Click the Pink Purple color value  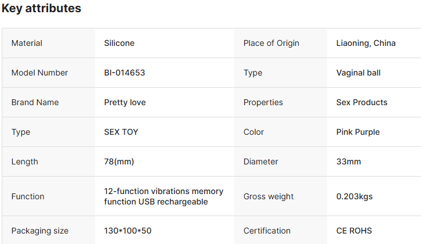(358, 132)
